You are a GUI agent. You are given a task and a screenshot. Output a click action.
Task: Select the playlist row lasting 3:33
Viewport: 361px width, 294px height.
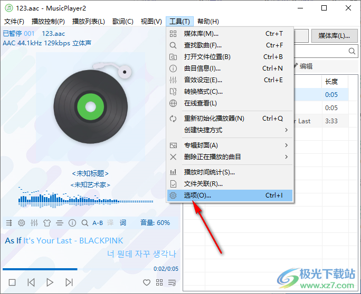321,121
